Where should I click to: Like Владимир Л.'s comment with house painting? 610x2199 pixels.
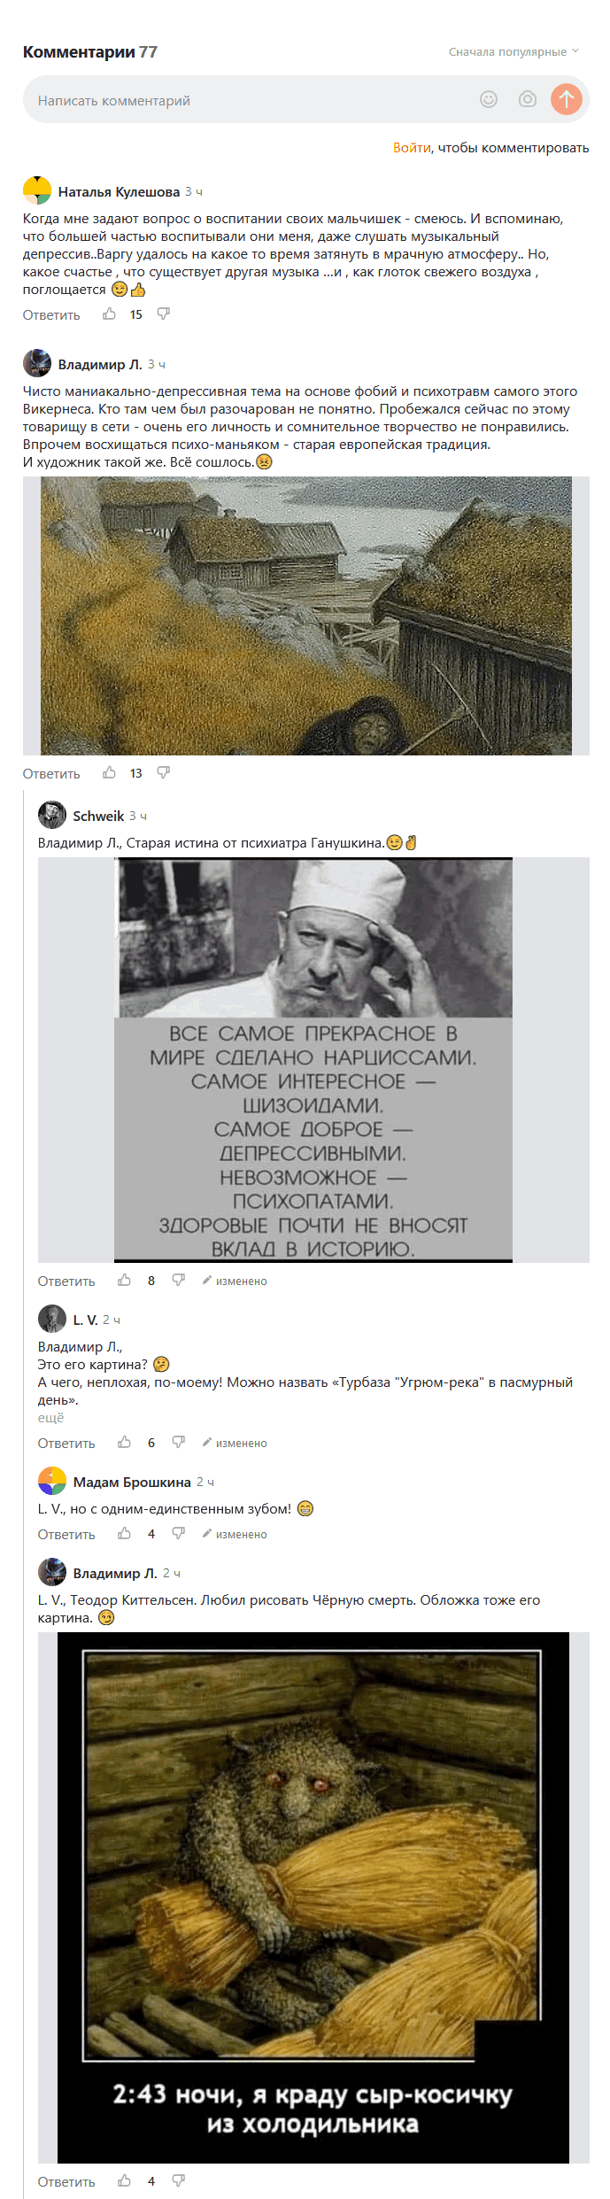pos(110,772)
